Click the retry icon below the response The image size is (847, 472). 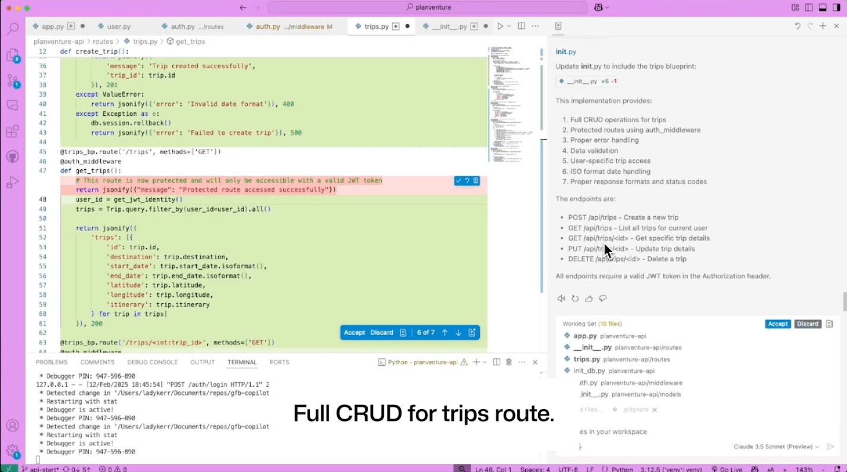coord(575,299)
